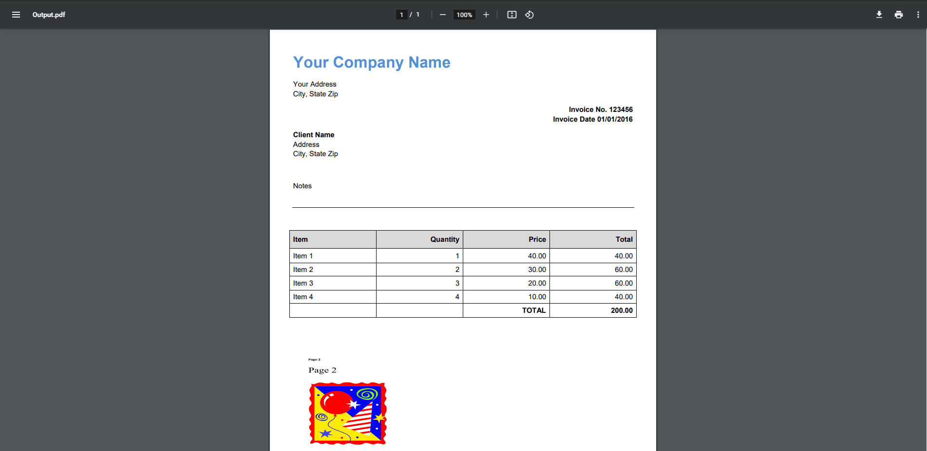Image resolution: width=927 pixels, height=451 pixels.
Task: Print the current document
Action: click(898, 15)
